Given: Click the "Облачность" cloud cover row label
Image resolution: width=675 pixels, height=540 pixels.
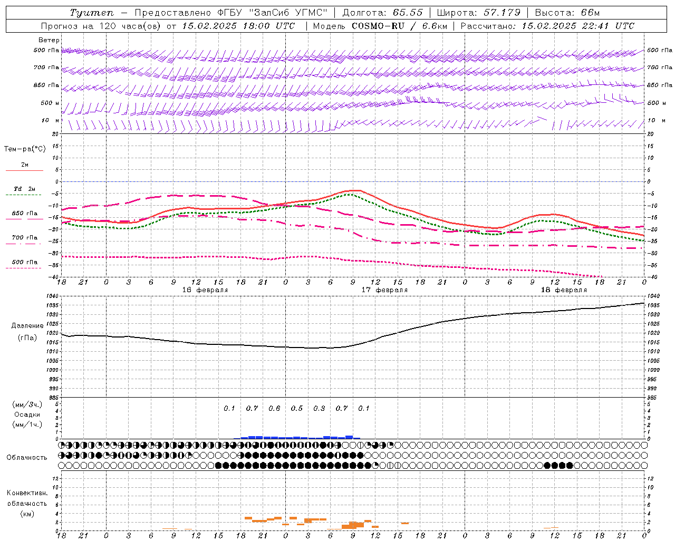Looking at the screenshot, I should click(27, 458).
